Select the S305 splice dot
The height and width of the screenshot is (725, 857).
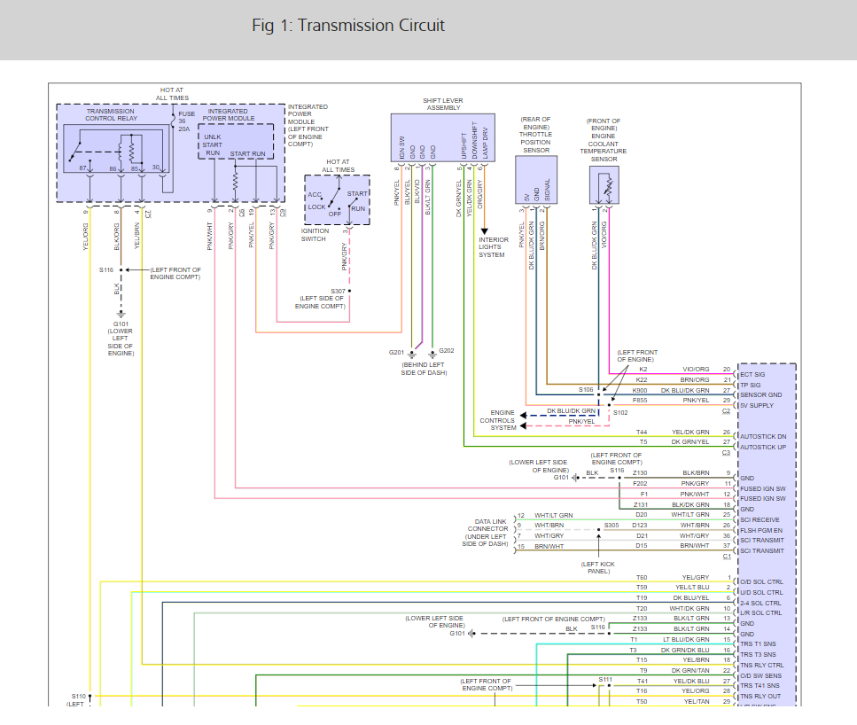(x=598, y=530)
